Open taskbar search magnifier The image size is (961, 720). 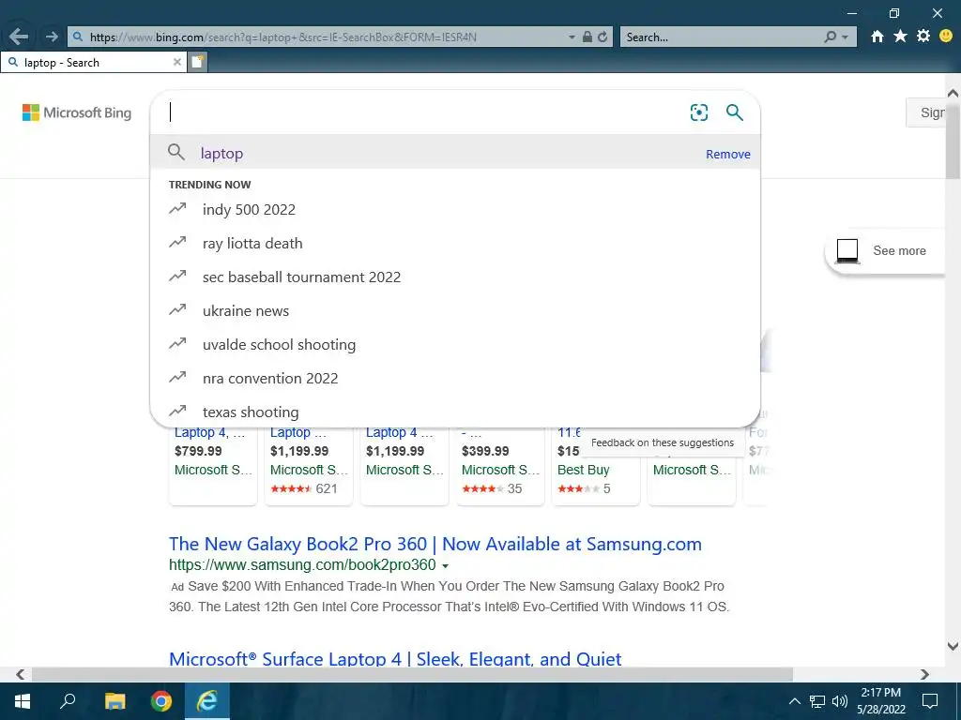(68, 701)
